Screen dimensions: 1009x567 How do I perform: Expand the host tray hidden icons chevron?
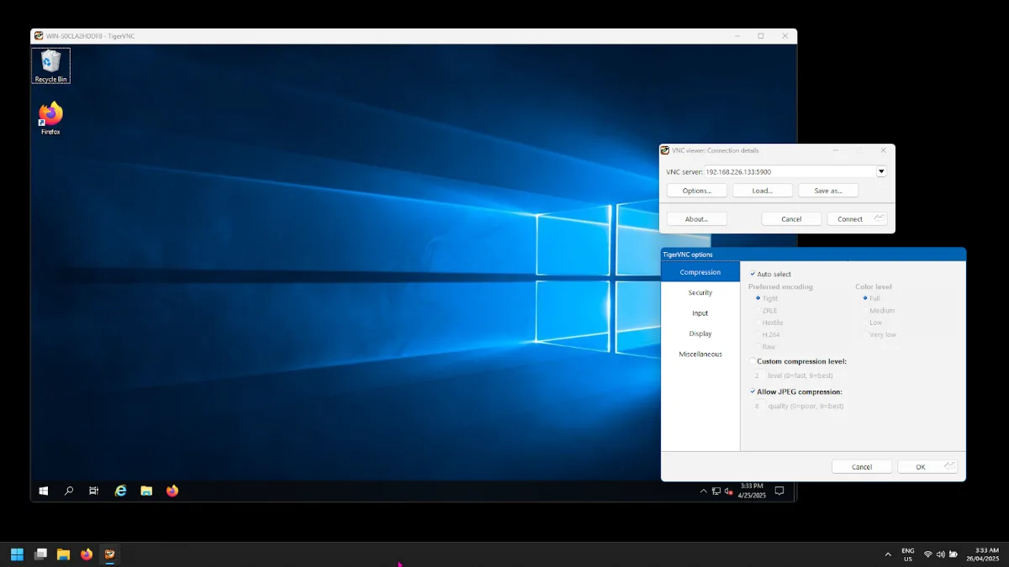888,554
